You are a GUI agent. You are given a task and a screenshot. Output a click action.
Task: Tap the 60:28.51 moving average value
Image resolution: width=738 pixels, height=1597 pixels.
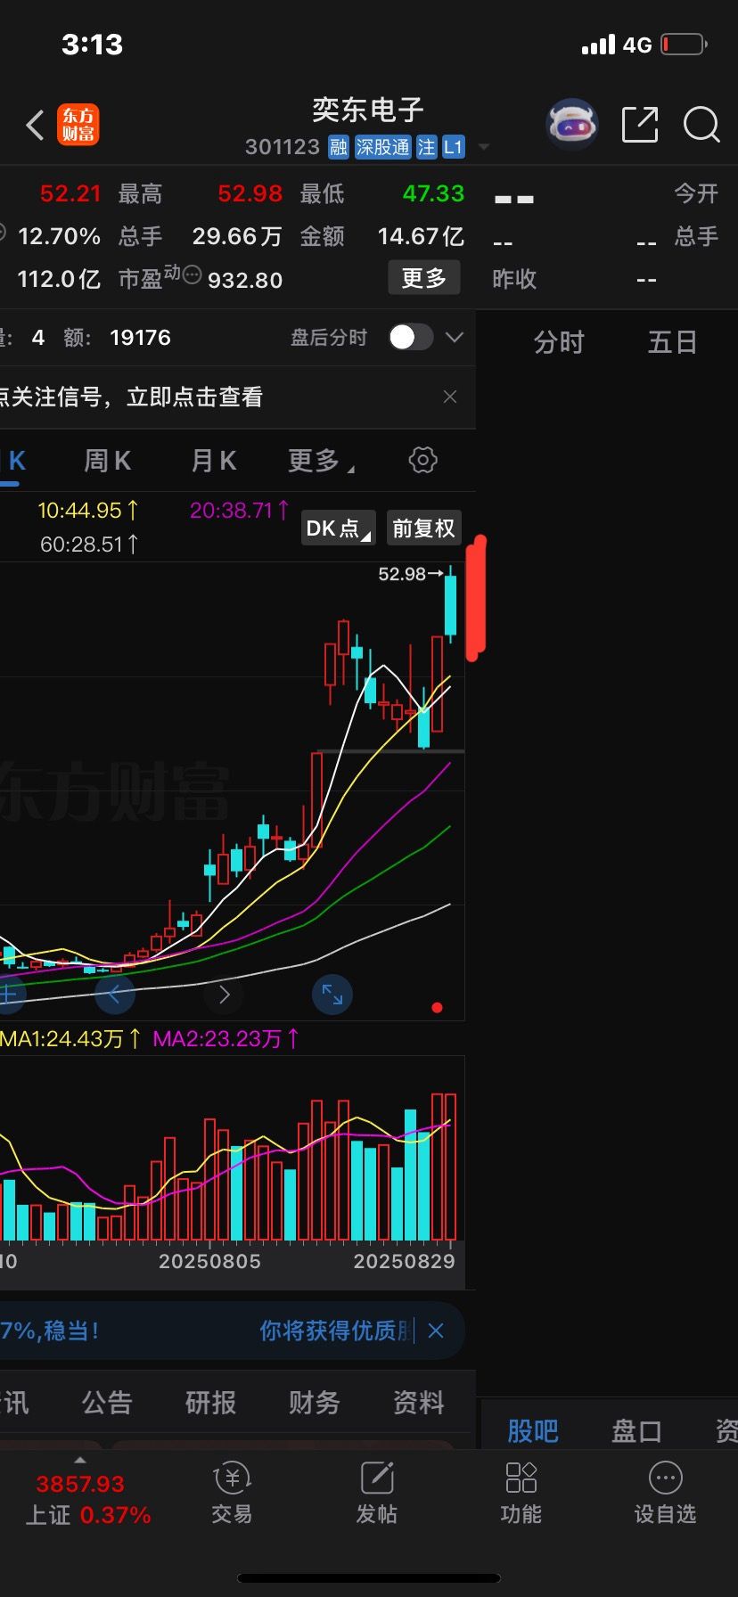tap(89, 544)
